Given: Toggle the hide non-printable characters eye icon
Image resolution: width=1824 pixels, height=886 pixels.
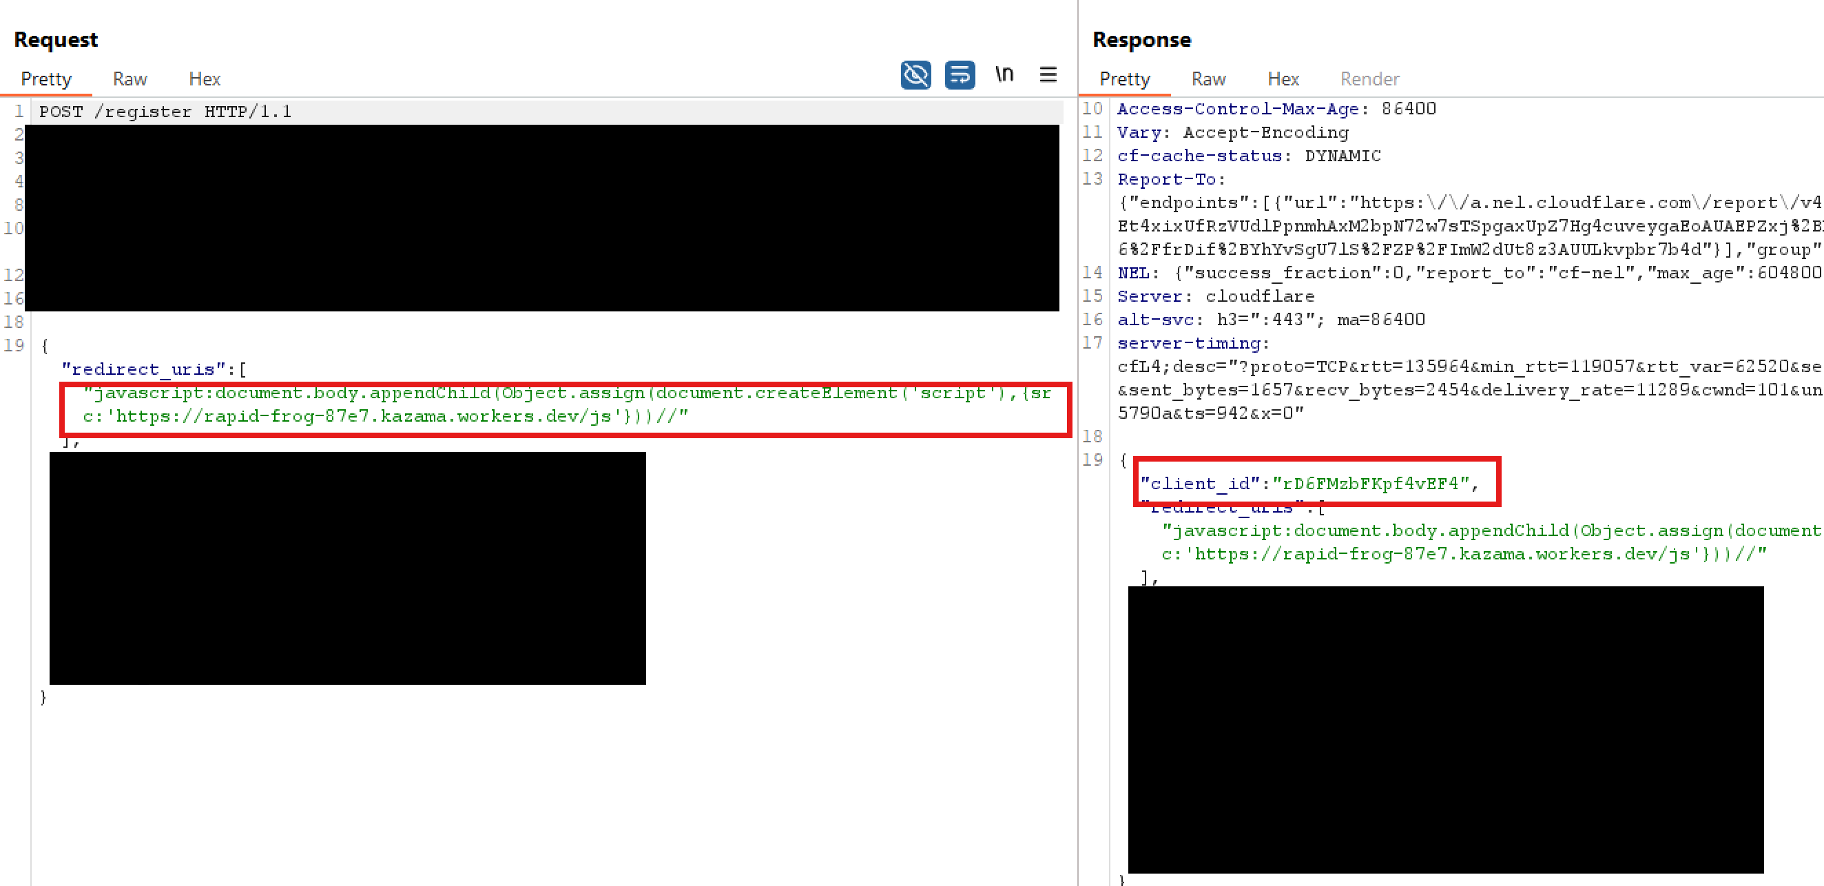Looking at the screenshot, I should click(915, 75).
